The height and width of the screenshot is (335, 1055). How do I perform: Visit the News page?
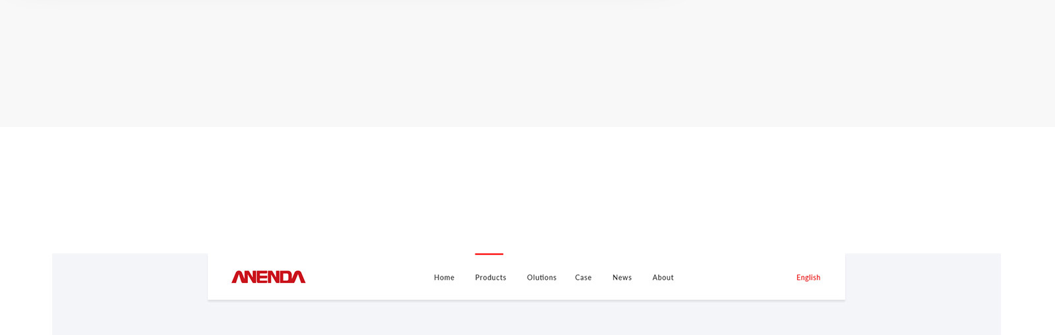pyautogui.click(x=622, y=278)
